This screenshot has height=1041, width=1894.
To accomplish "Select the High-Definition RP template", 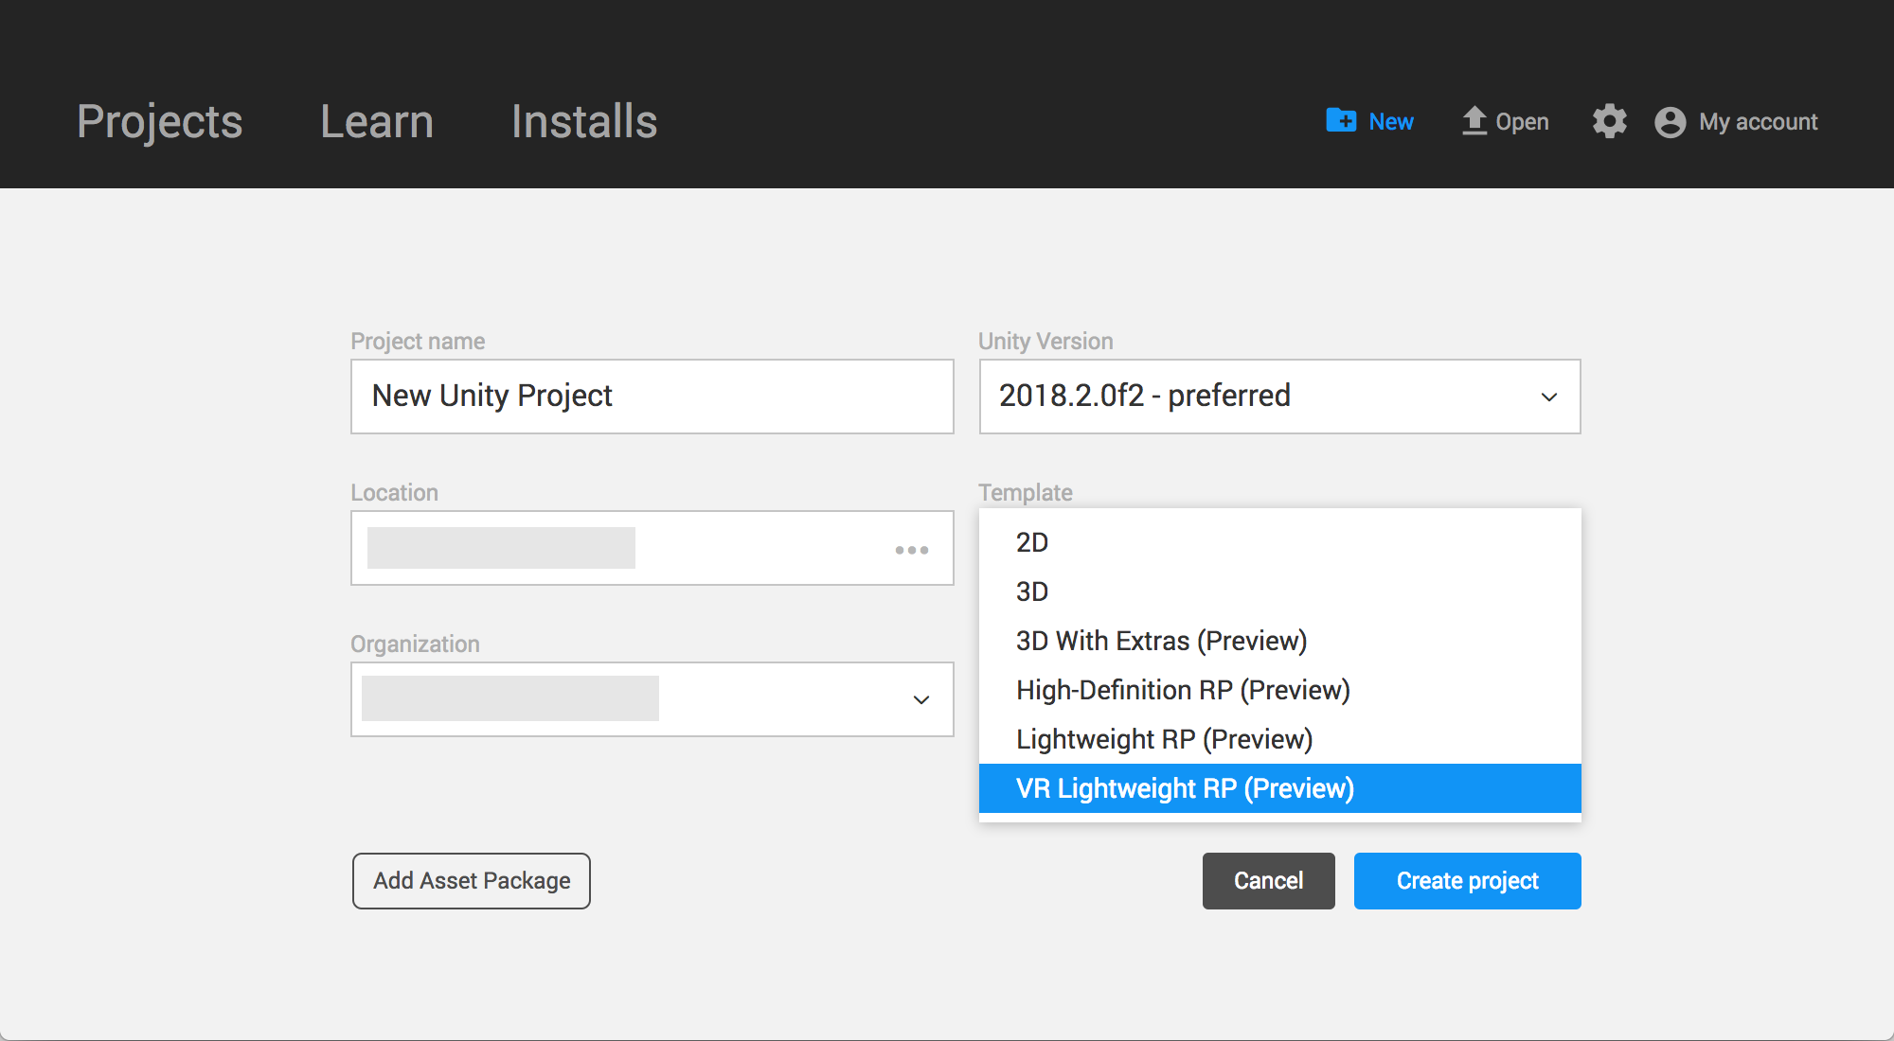I will pyautogui.click(x=1180, y=690).
